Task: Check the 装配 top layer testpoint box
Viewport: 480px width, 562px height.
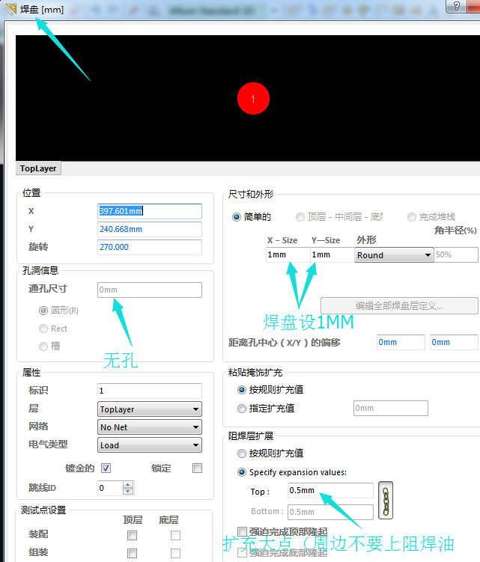Action: point(132,535)
